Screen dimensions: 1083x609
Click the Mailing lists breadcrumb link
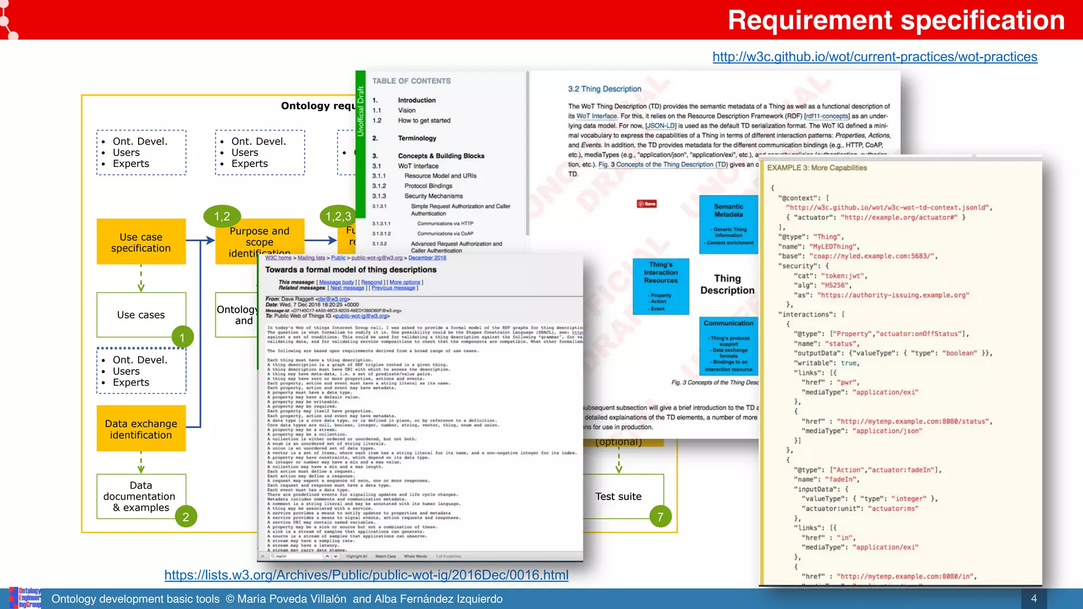[311, 258]
